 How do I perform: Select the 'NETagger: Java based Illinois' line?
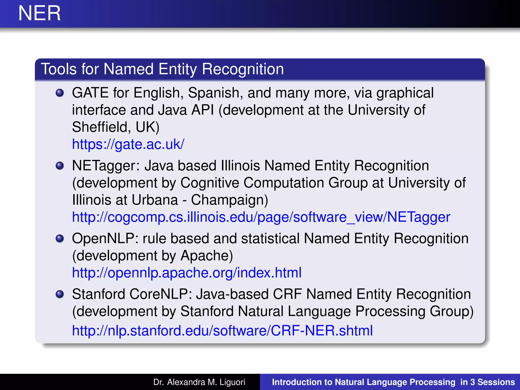251,166
